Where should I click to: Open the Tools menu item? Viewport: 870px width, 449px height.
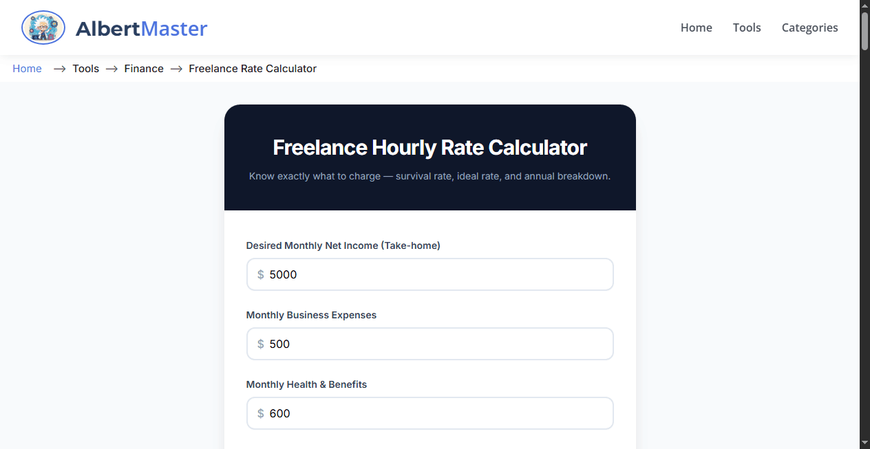point(747,28)
